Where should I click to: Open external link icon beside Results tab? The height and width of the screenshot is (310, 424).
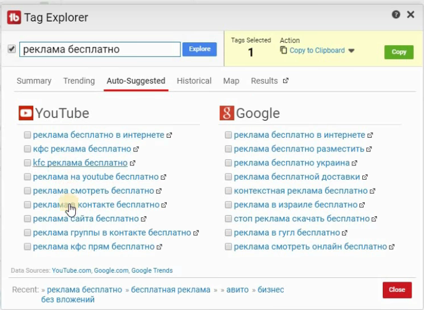(x=285, y=81)
